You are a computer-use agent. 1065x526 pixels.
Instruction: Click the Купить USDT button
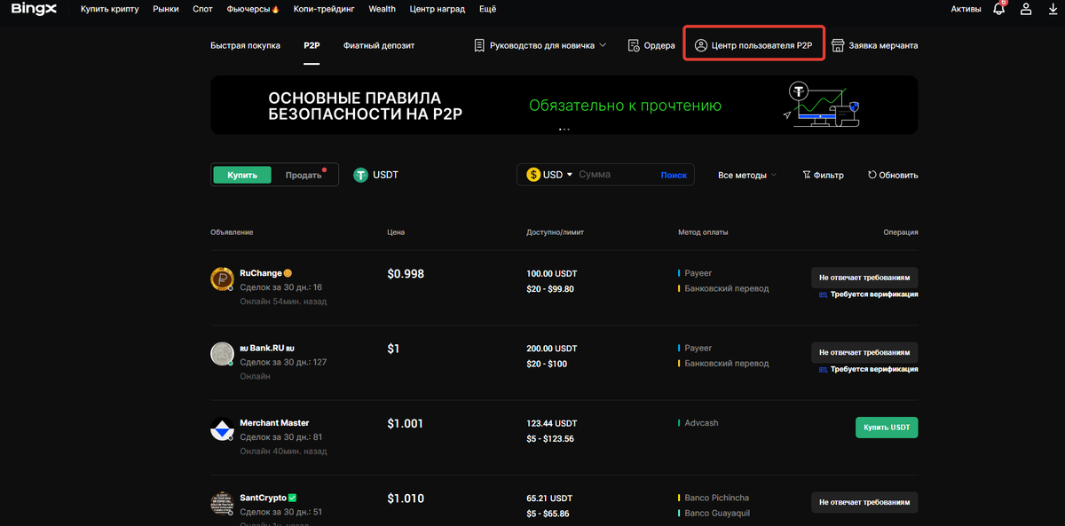[x=887, y=428]
